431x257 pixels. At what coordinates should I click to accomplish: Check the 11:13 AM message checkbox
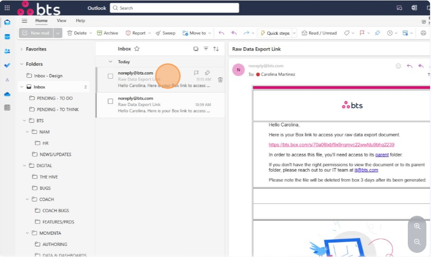pos(110,76)
